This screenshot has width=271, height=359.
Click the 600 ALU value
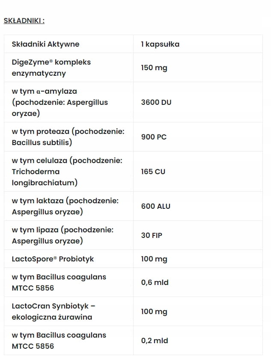pyautogui.click(x=156, y=206)
